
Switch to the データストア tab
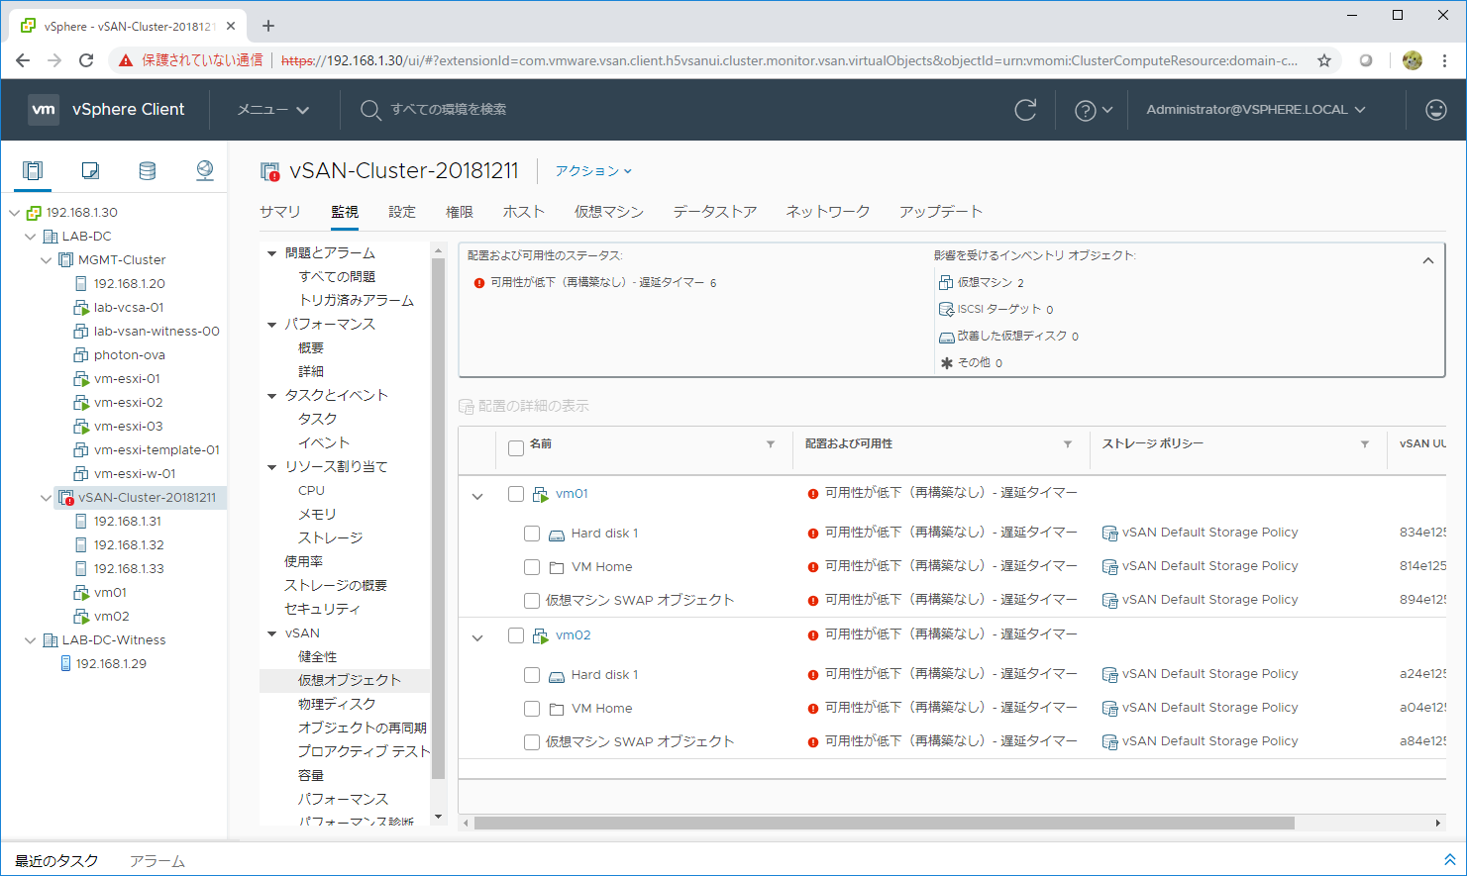715,212
